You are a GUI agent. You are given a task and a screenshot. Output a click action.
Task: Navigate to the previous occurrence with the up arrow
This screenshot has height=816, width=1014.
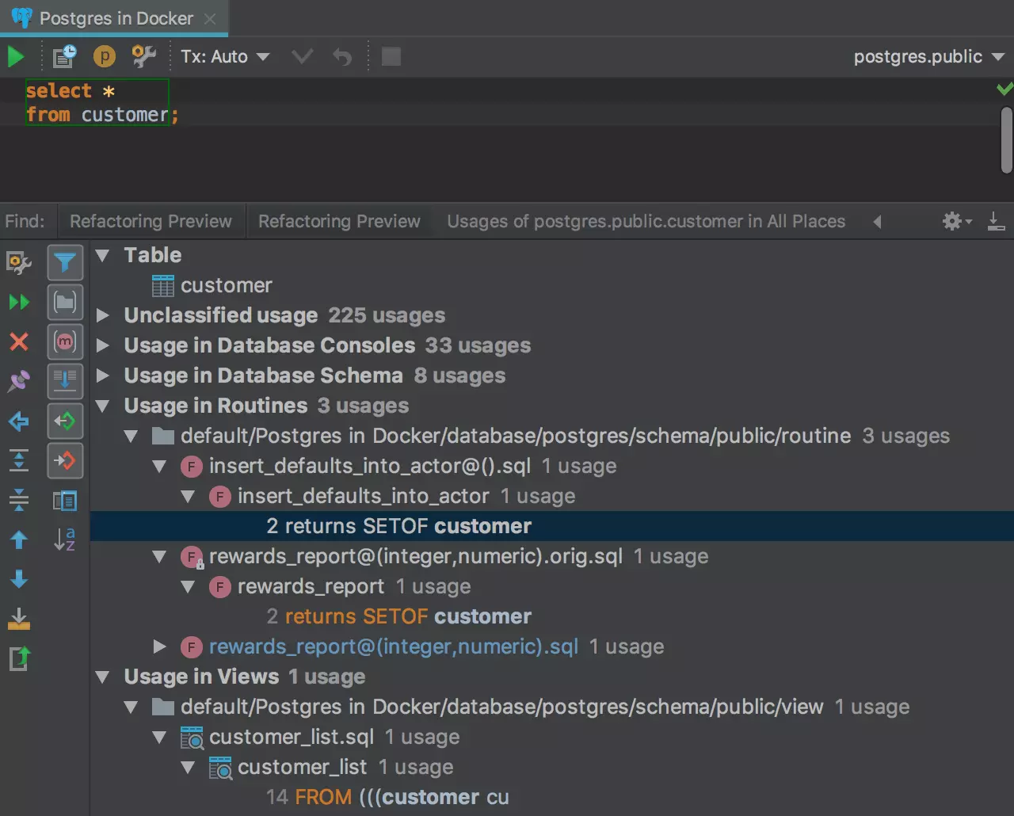(x=19, y=540)
